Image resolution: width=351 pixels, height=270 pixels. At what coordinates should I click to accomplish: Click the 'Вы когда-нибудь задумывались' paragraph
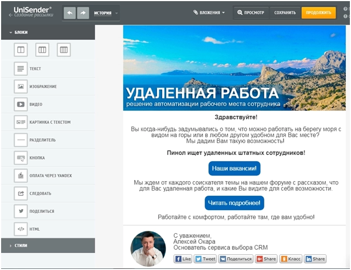[x=236, y=135]
